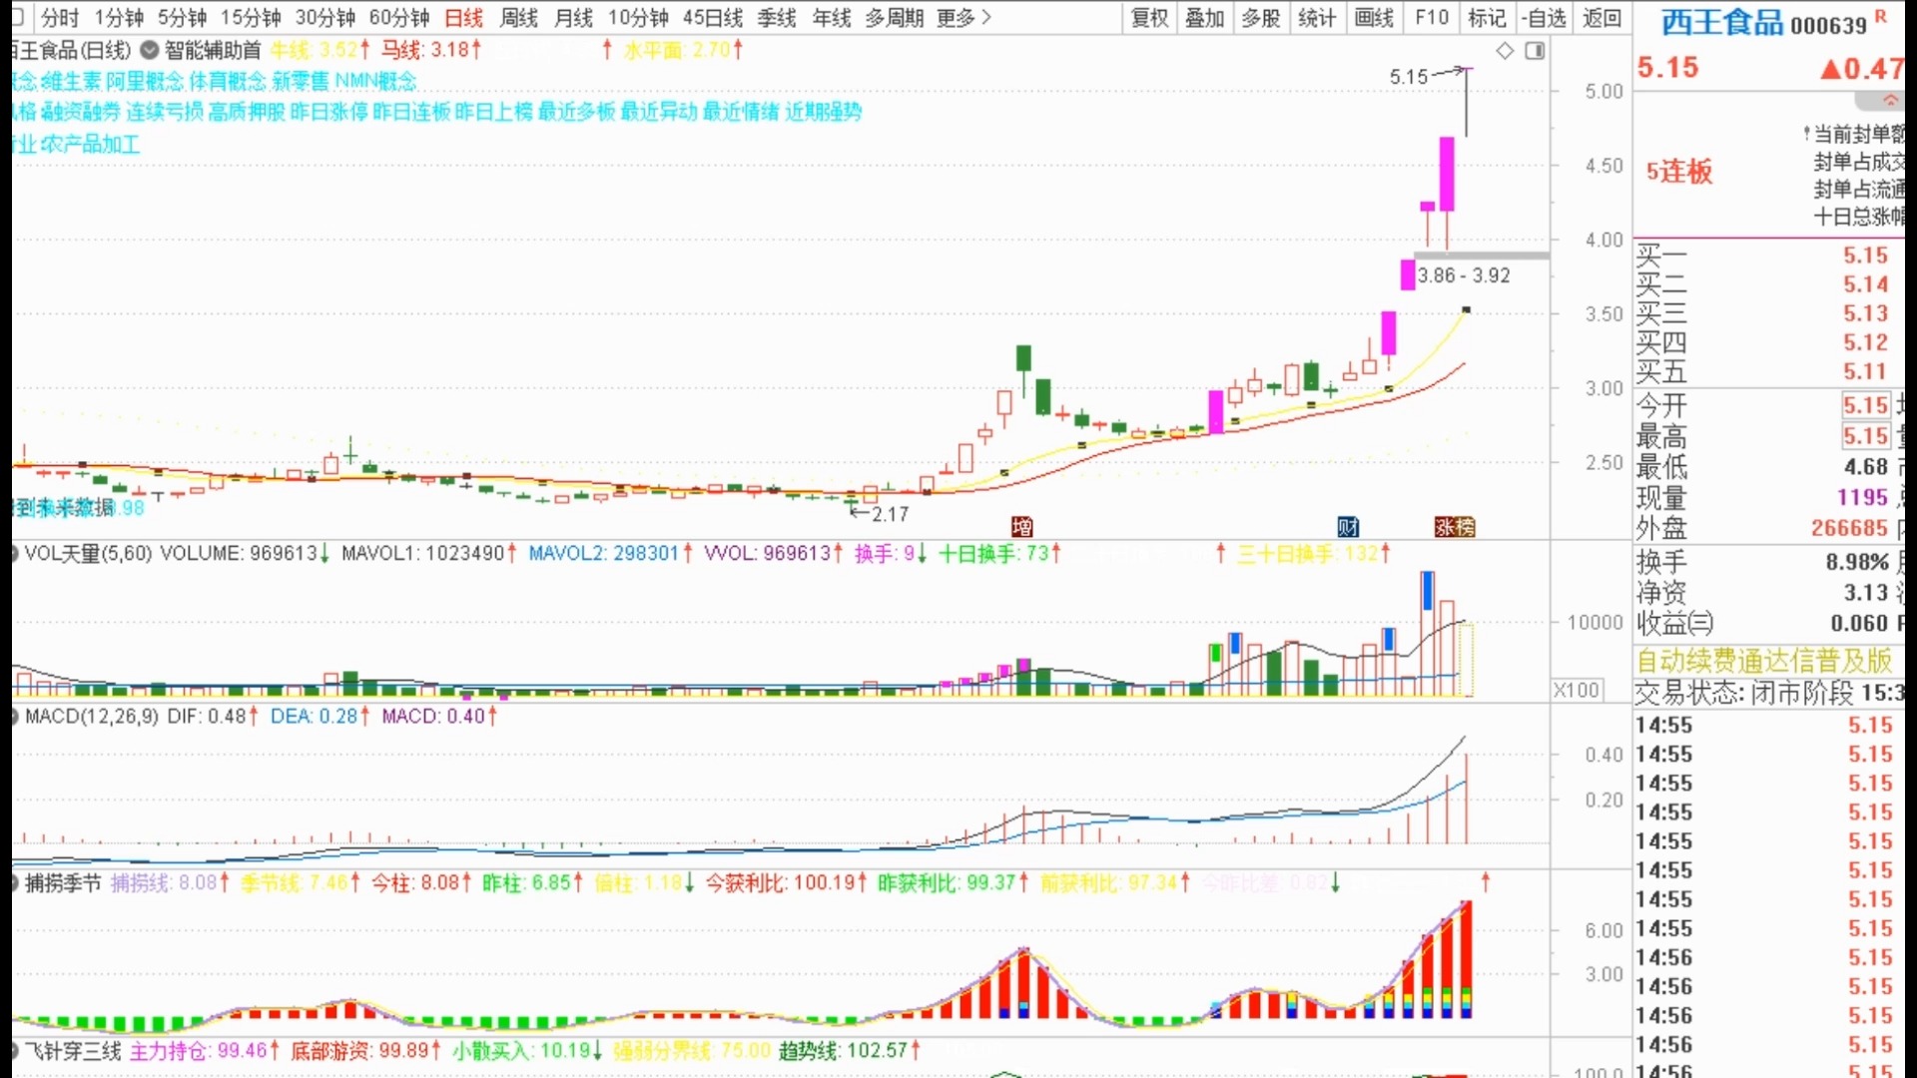Open the 阿里概念 concept tag
1917x1078 pixels.
point(146,81)
